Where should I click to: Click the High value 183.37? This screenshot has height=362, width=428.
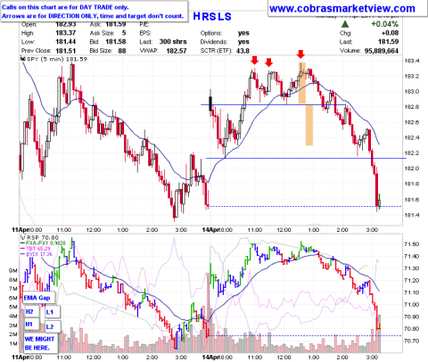(x=66, y=33)
